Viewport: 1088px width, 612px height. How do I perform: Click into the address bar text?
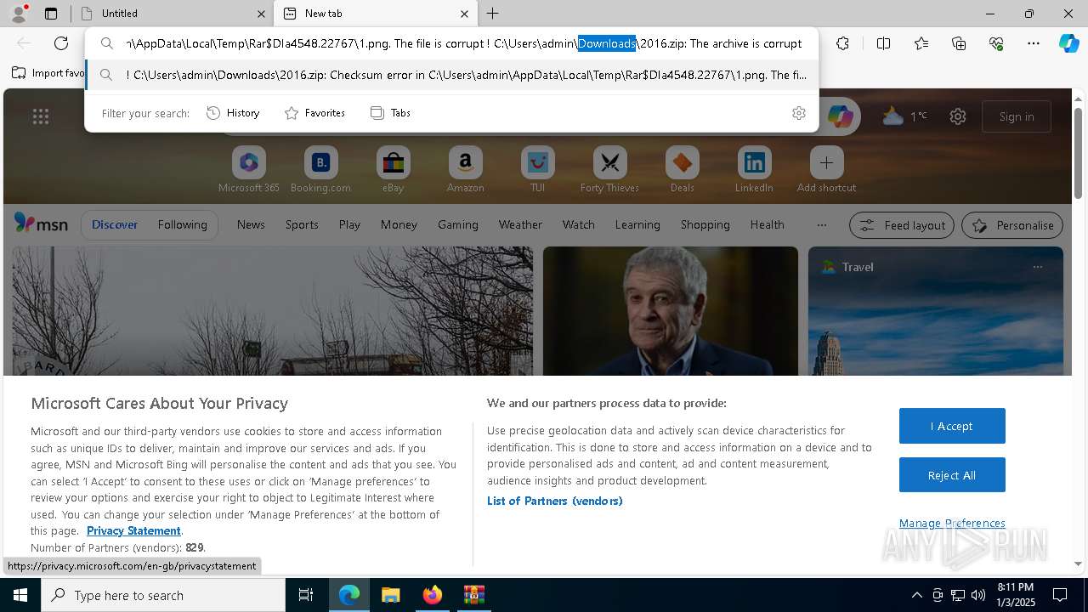pyautogui.click(x=463, y=43)
